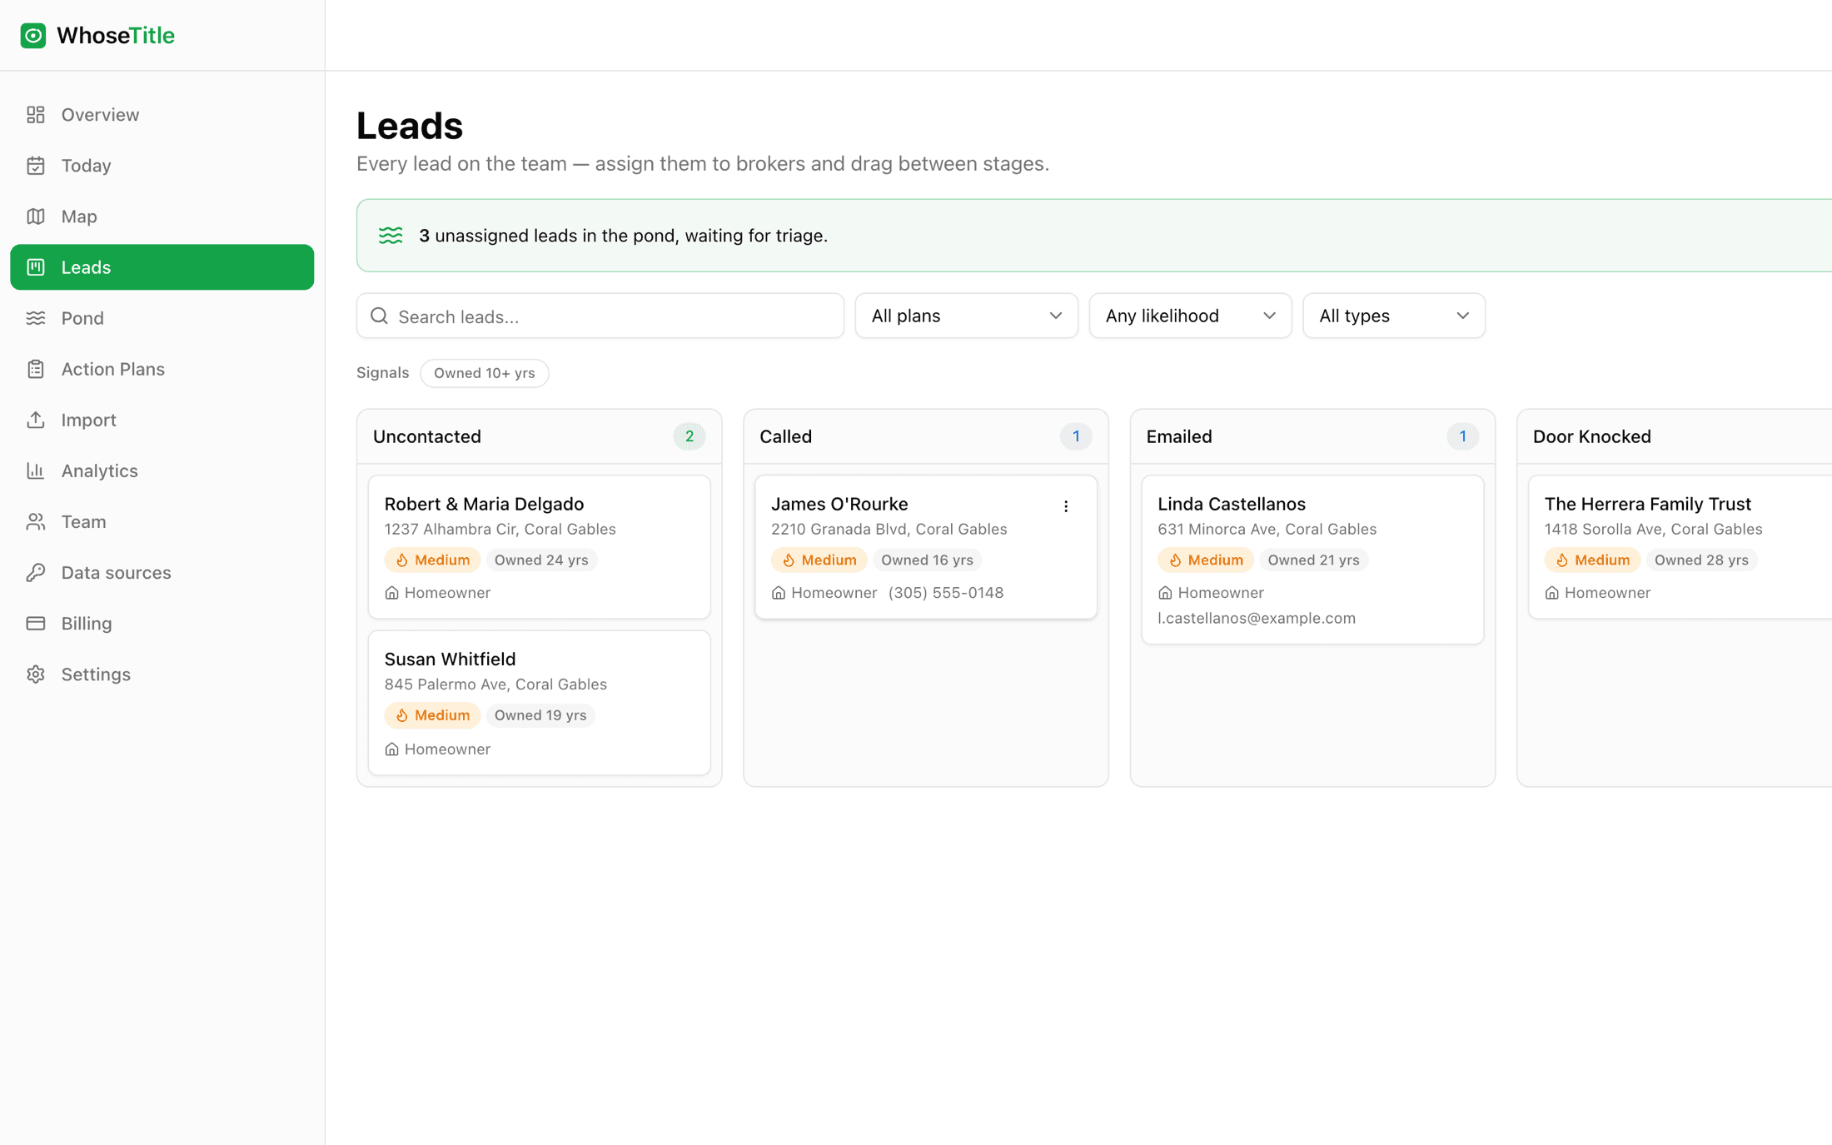Image resolution: width=1832 pixels, height=1145 pixels.
Task: Click the Billing credit card icon
Action: [x=36, y=623]
